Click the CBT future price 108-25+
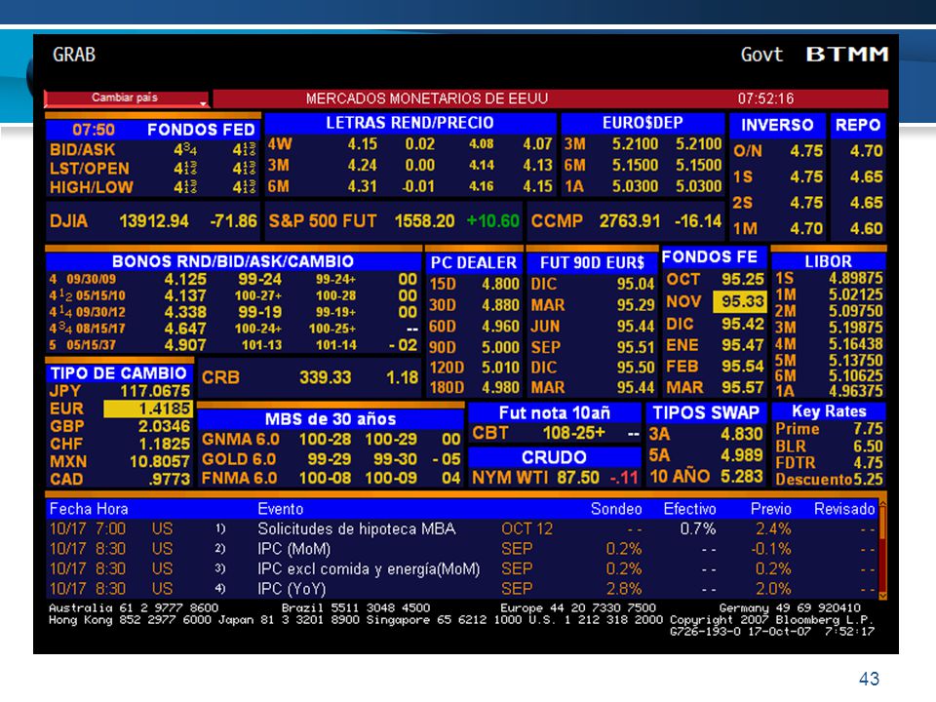Image resolution: width=936 pixels, height=702 pixels. tap(573, 433)
